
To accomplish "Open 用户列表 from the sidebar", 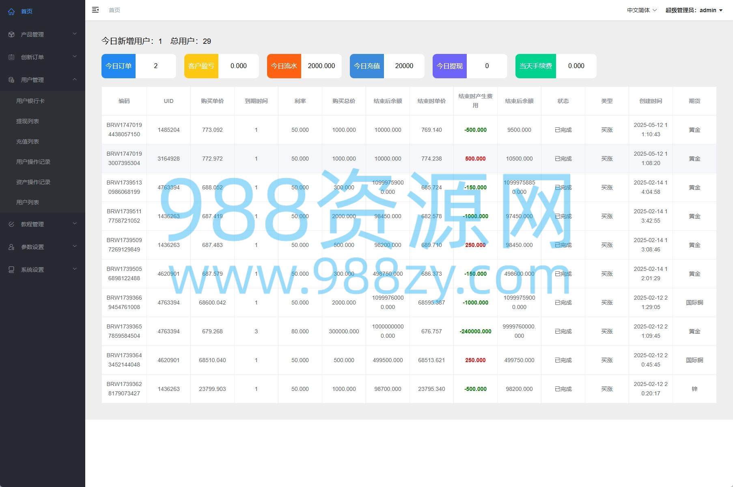I will [x=28, y=202].
